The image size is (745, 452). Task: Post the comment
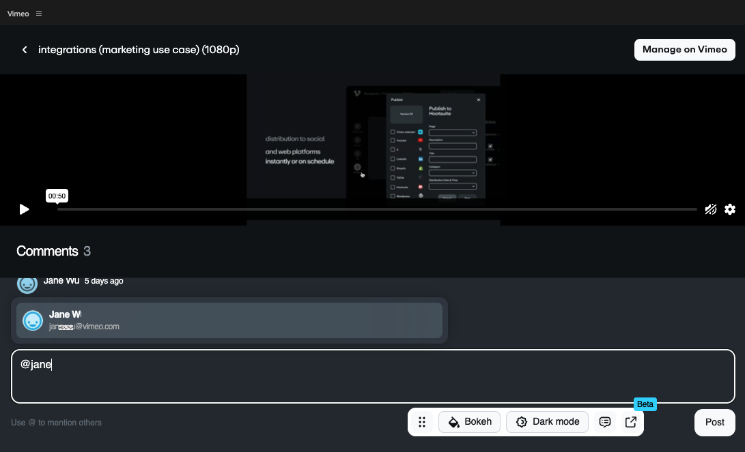point(714,422)
